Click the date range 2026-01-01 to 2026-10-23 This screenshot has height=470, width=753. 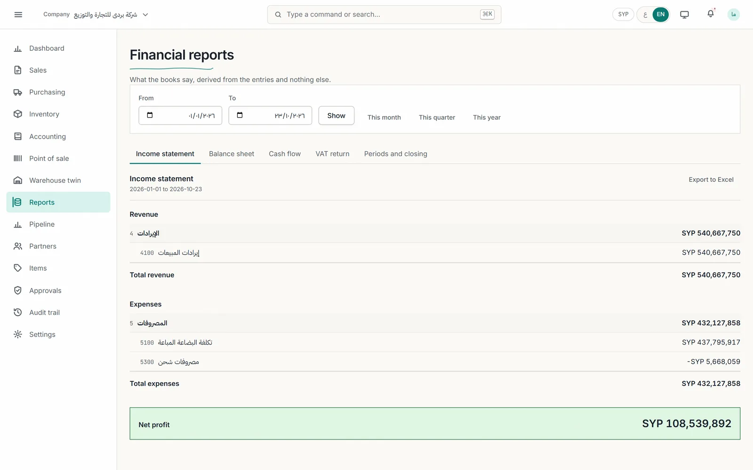pyautogui.click(x=166, y=189)
